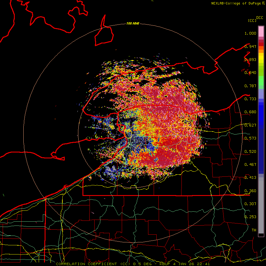Image resolution: width=266 pixels, height=266 pixels.
Task: Click the 0.627 scale value
Action: [x=250, y=125]
